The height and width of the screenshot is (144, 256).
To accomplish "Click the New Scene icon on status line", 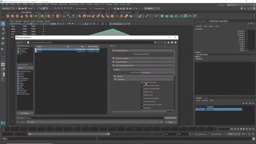I will (20, 8).
